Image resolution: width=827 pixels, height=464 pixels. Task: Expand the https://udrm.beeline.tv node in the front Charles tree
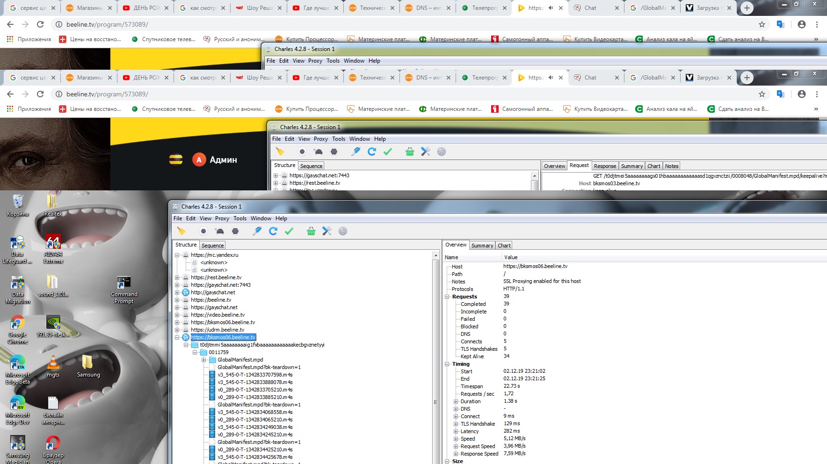(177, 330)
